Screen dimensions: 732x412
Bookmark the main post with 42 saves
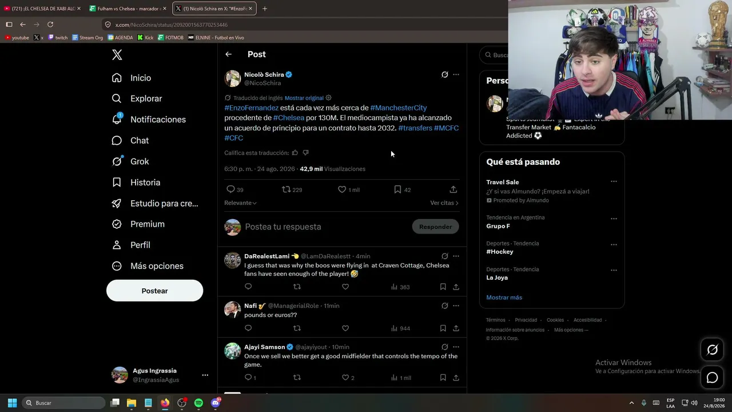[402, 189]
